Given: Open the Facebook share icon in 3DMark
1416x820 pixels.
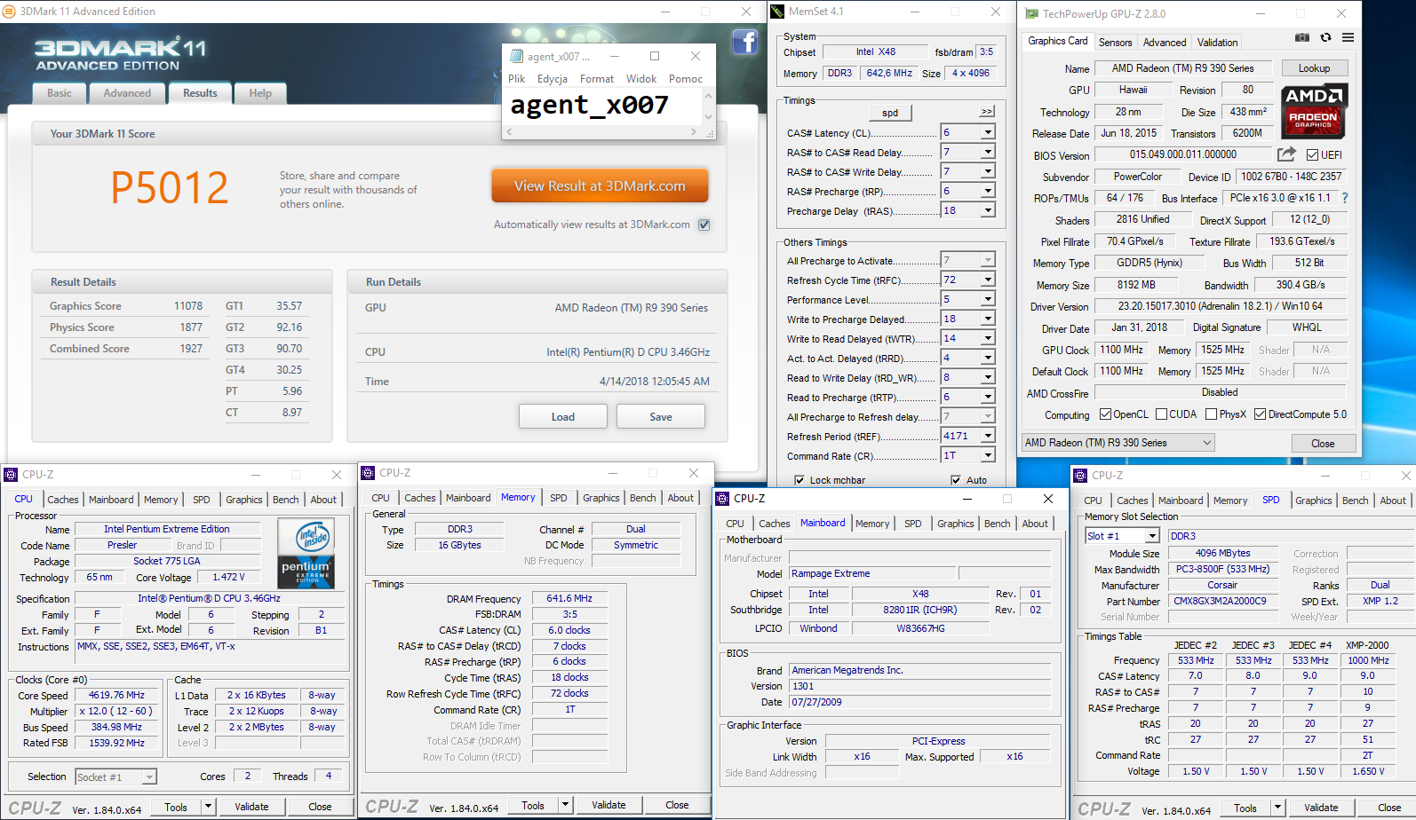Looking at the screenshot, I should tap(744, 42).
